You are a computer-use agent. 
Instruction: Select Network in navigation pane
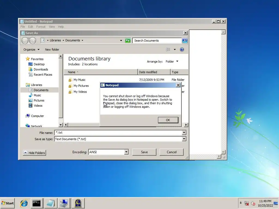[x=36, y=126]
